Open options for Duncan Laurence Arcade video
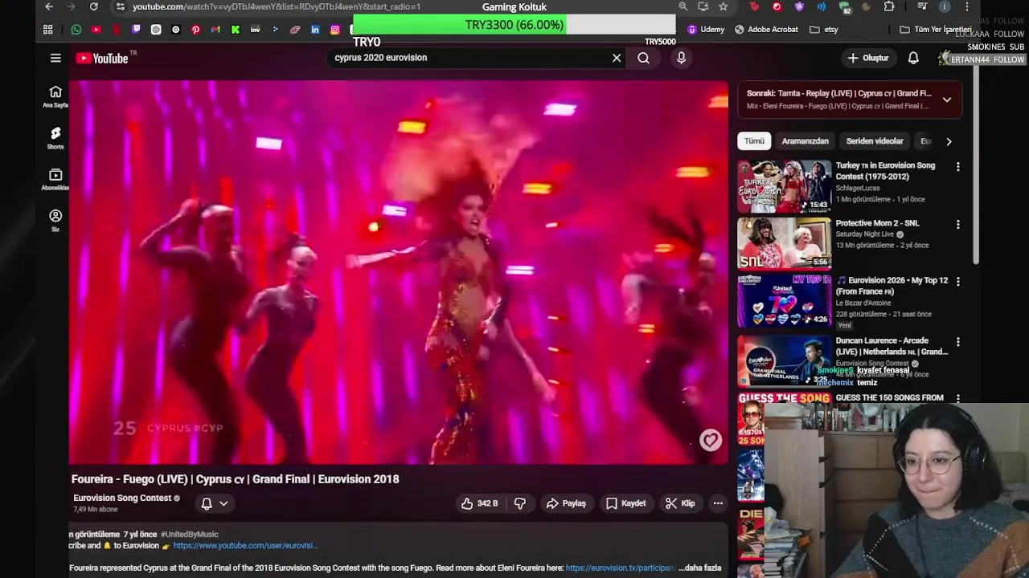This screenshot has height=578, width=1029. coord(957,342)
